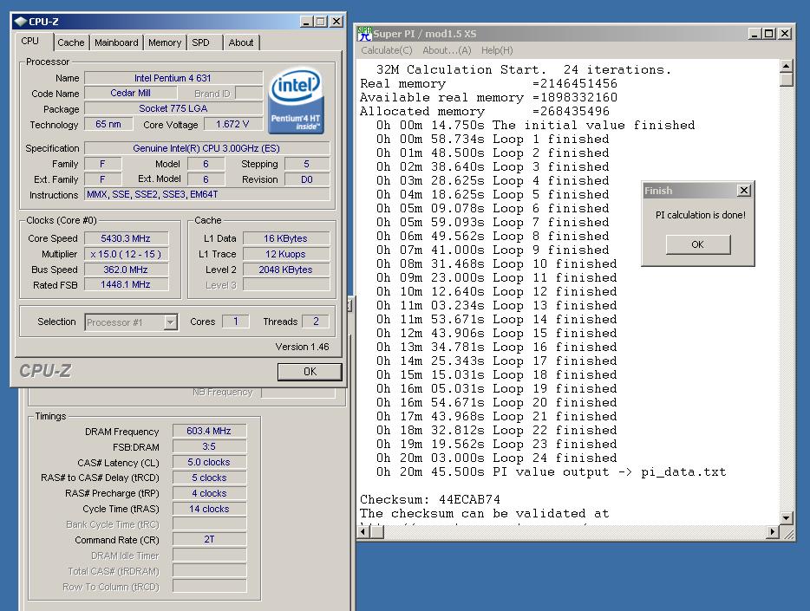Click the Threads value field
The height and width of the screenshot is (611, 810).
tap(316, 322)
